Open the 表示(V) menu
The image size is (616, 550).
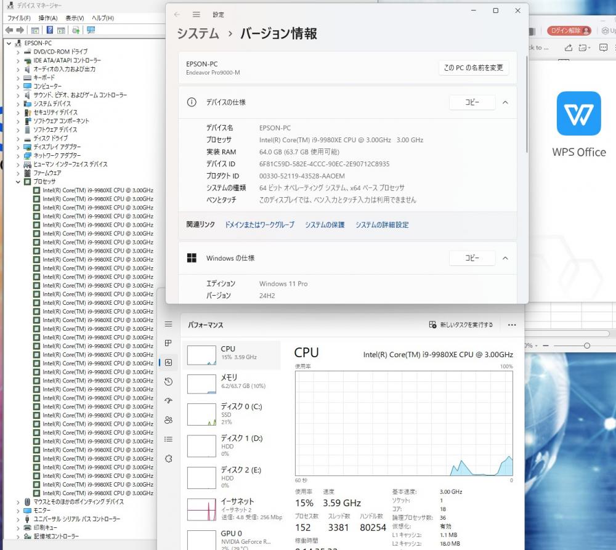pyautogui.click(x=75, y=18)
